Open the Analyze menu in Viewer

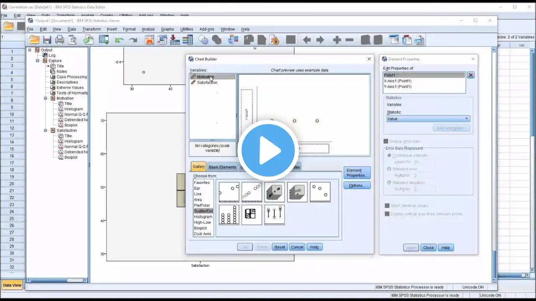point(148,29)
